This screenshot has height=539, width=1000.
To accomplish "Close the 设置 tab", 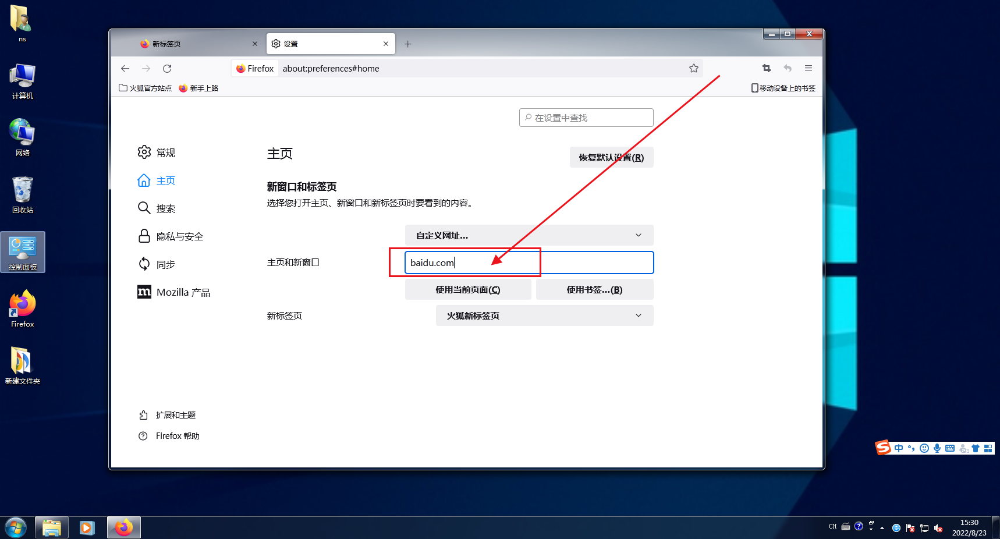I will click(x=386, y=44).
